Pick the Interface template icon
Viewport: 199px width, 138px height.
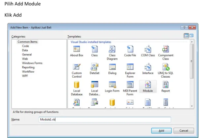148,67
